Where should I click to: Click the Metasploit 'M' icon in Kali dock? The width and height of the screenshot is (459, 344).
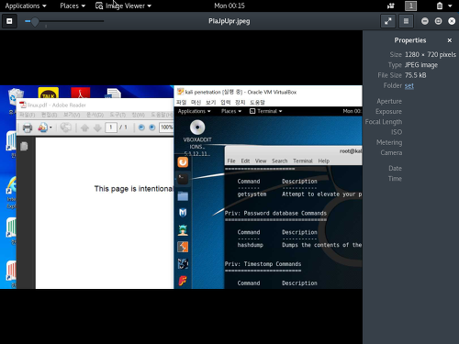pyautogui.click(x=183, y=213)
